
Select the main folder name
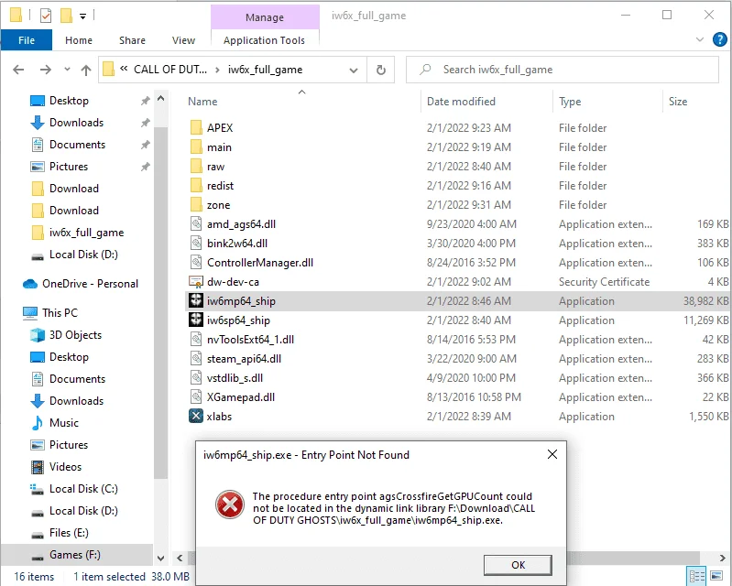[x=219, y=147]
